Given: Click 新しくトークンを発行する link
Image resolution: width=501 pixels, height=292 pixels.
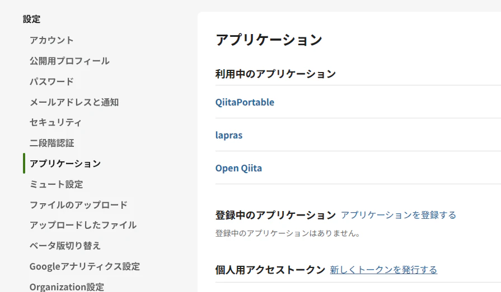Looking at the screenshot, I should [x=383, y=270].
